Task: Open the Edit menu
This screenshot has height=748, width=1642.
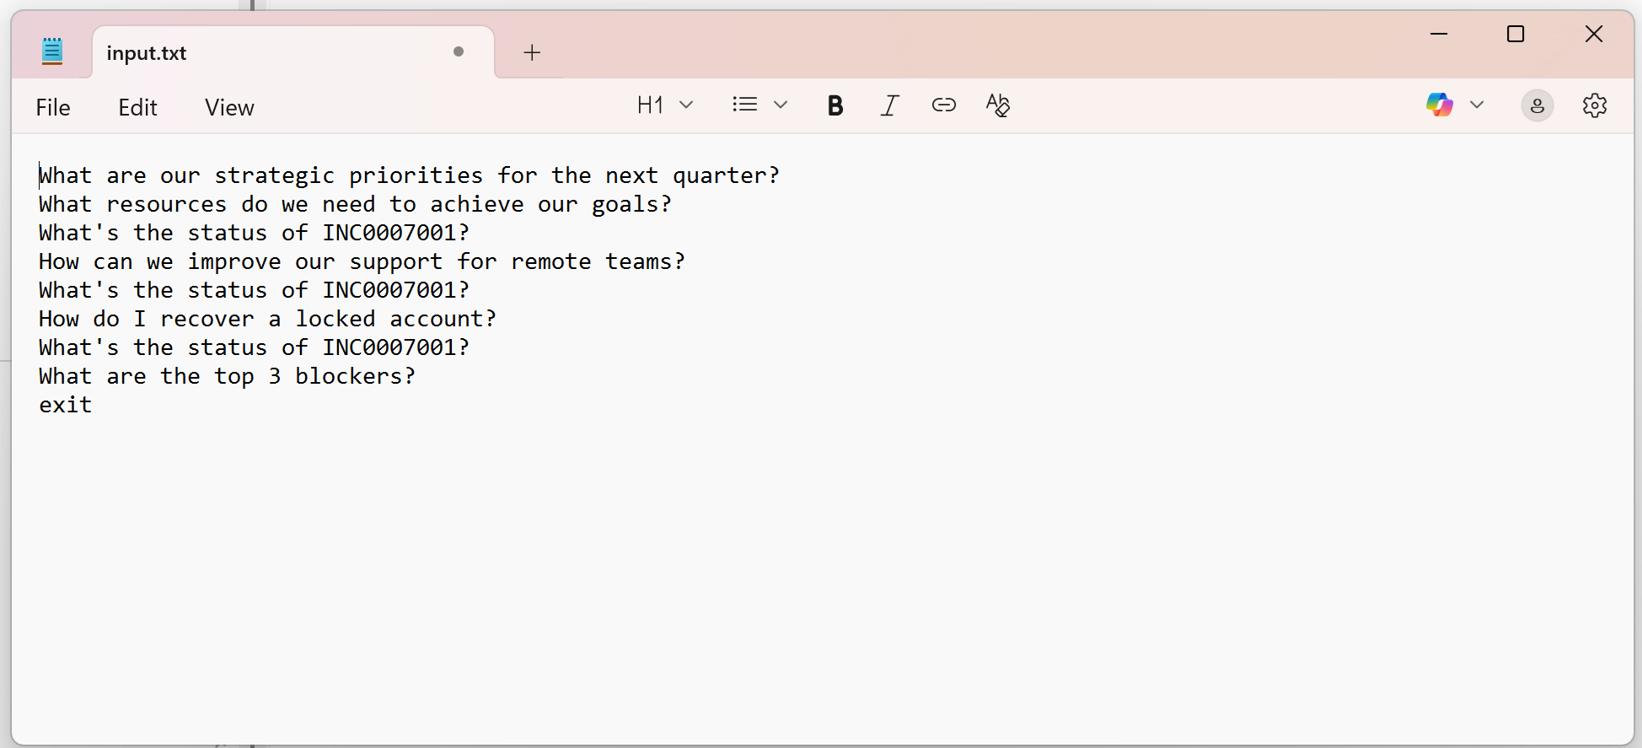Action: pos(137,107)
